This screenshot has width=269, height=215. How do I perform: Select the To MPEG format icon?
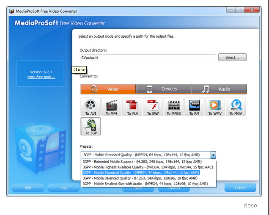click(x=173, y=107)
